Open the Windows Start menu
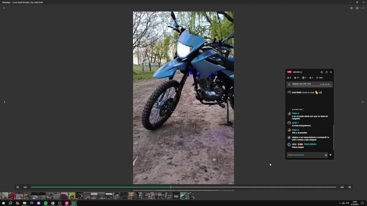This screenshot has width=367, height=206. coord(3,203)
